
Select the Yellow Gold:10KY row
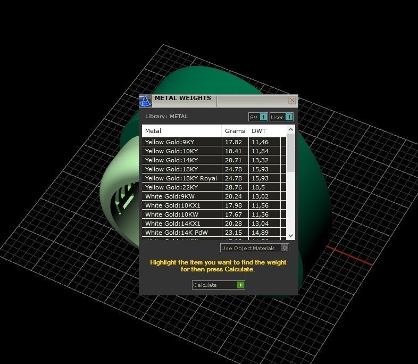(x=214, y=151)
